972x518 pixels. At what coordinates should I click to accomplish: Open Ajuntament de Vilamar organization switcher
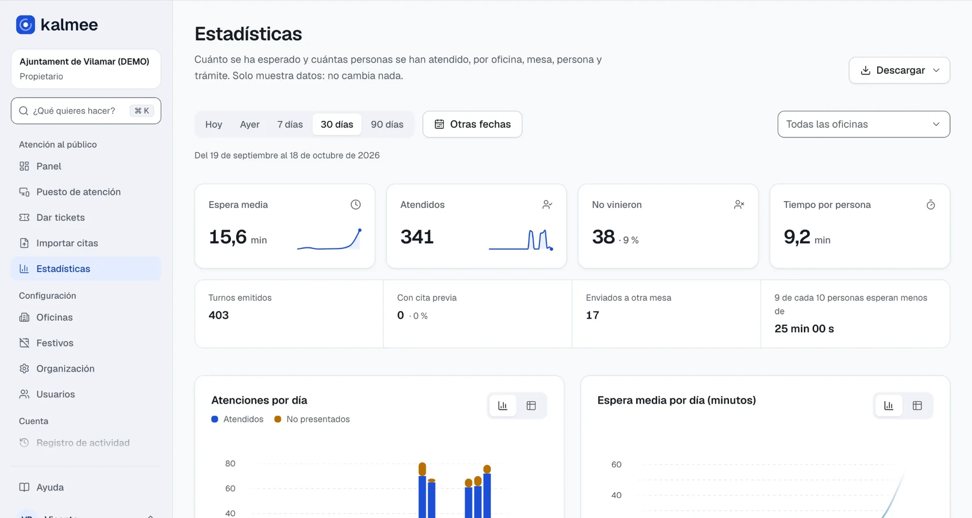(x=86, y=69)
